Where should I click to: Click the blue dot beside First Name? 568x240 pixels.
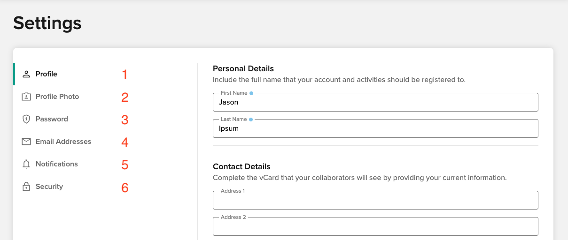click(x=251, y=93)
